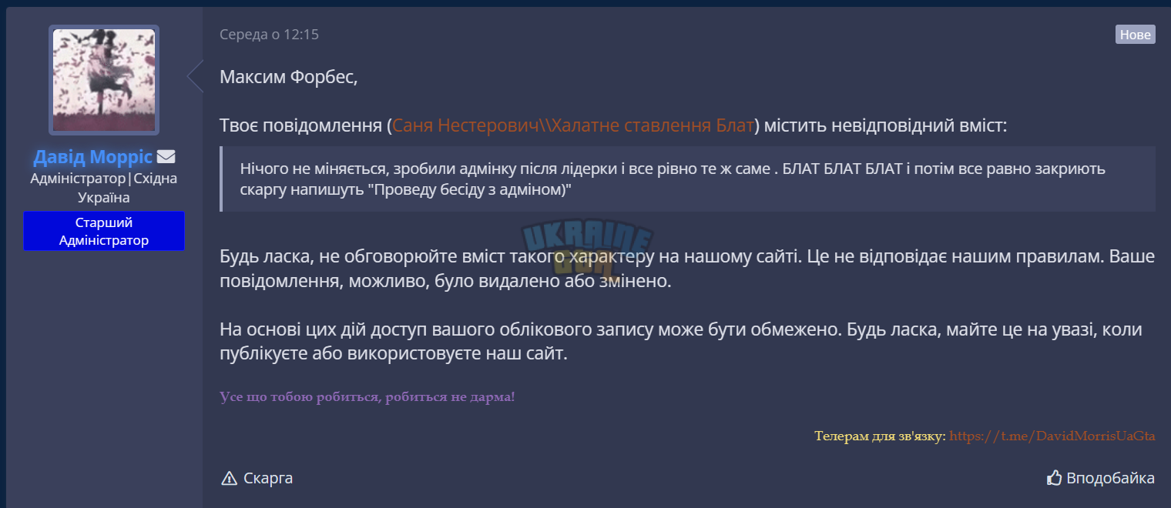Click signature text Усе що тобою робиться
The width and height of the screenshot is (1171, 508).
pyautogui.click(x=367, y=397)
